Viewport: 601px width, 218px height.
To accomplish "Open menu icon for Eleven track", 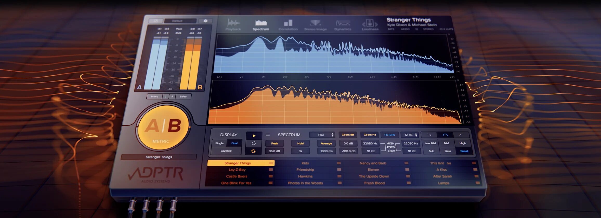I will click(407, 170).
